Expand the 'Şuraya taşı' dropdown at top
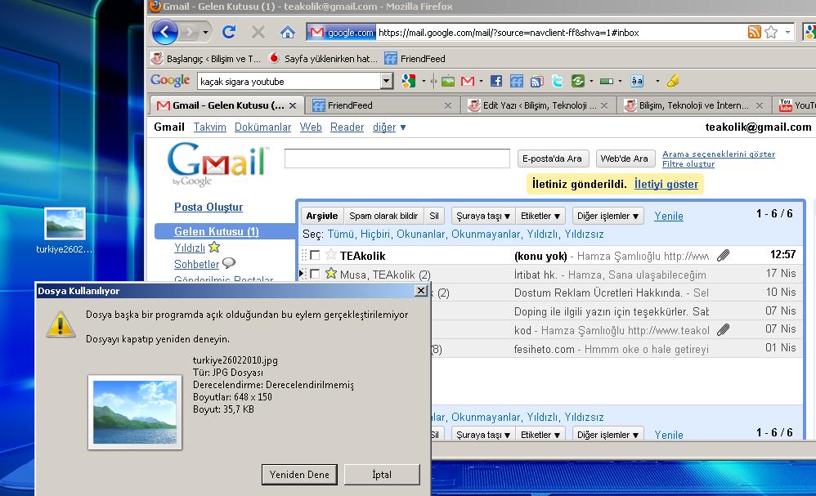Image resolution: width=816 pixels, height=496 pixels. point(483,216)
